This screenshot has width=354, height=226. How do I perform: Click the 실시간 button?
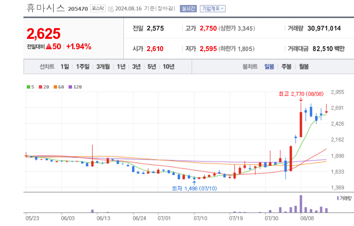point(188,8)
